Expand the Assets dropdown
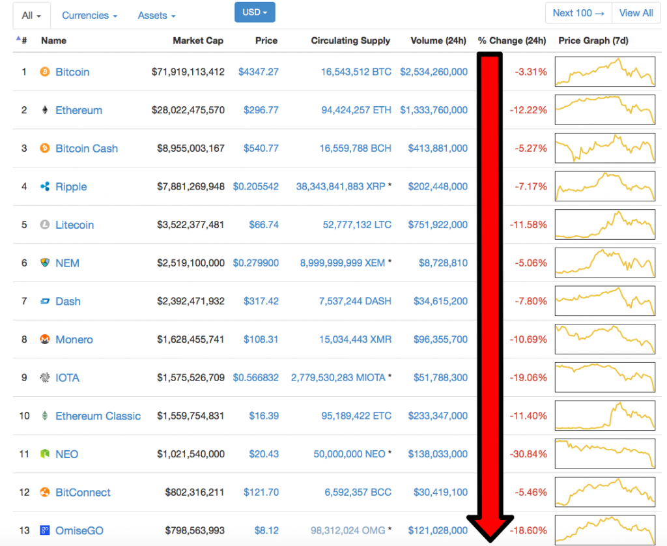 [156, 16]
